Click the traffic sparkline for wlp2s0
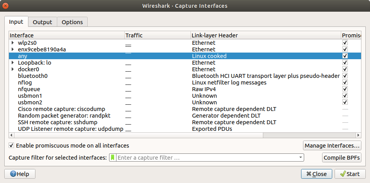Viewport: 370px width, 183px height. [x=128, y=43]
